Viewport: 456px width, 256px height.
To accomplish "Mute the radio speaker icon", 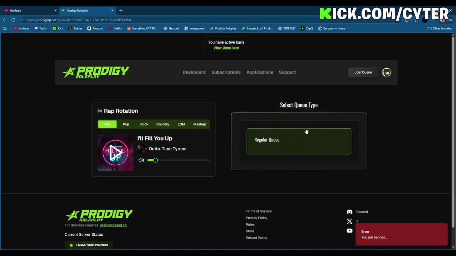I will coord(141,160).
